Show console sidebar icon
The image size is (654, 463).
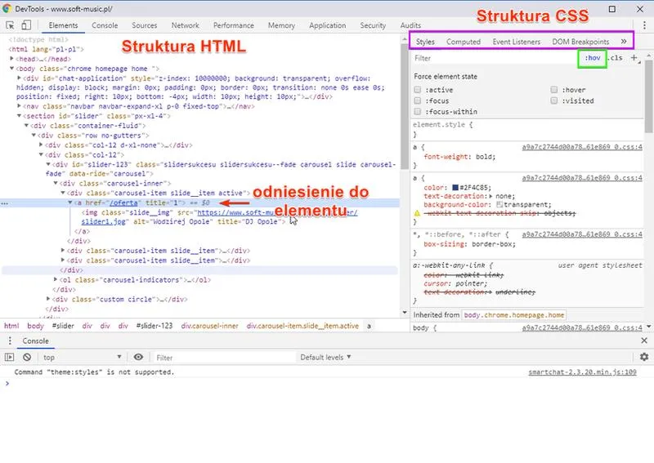(x=9, y=357)
